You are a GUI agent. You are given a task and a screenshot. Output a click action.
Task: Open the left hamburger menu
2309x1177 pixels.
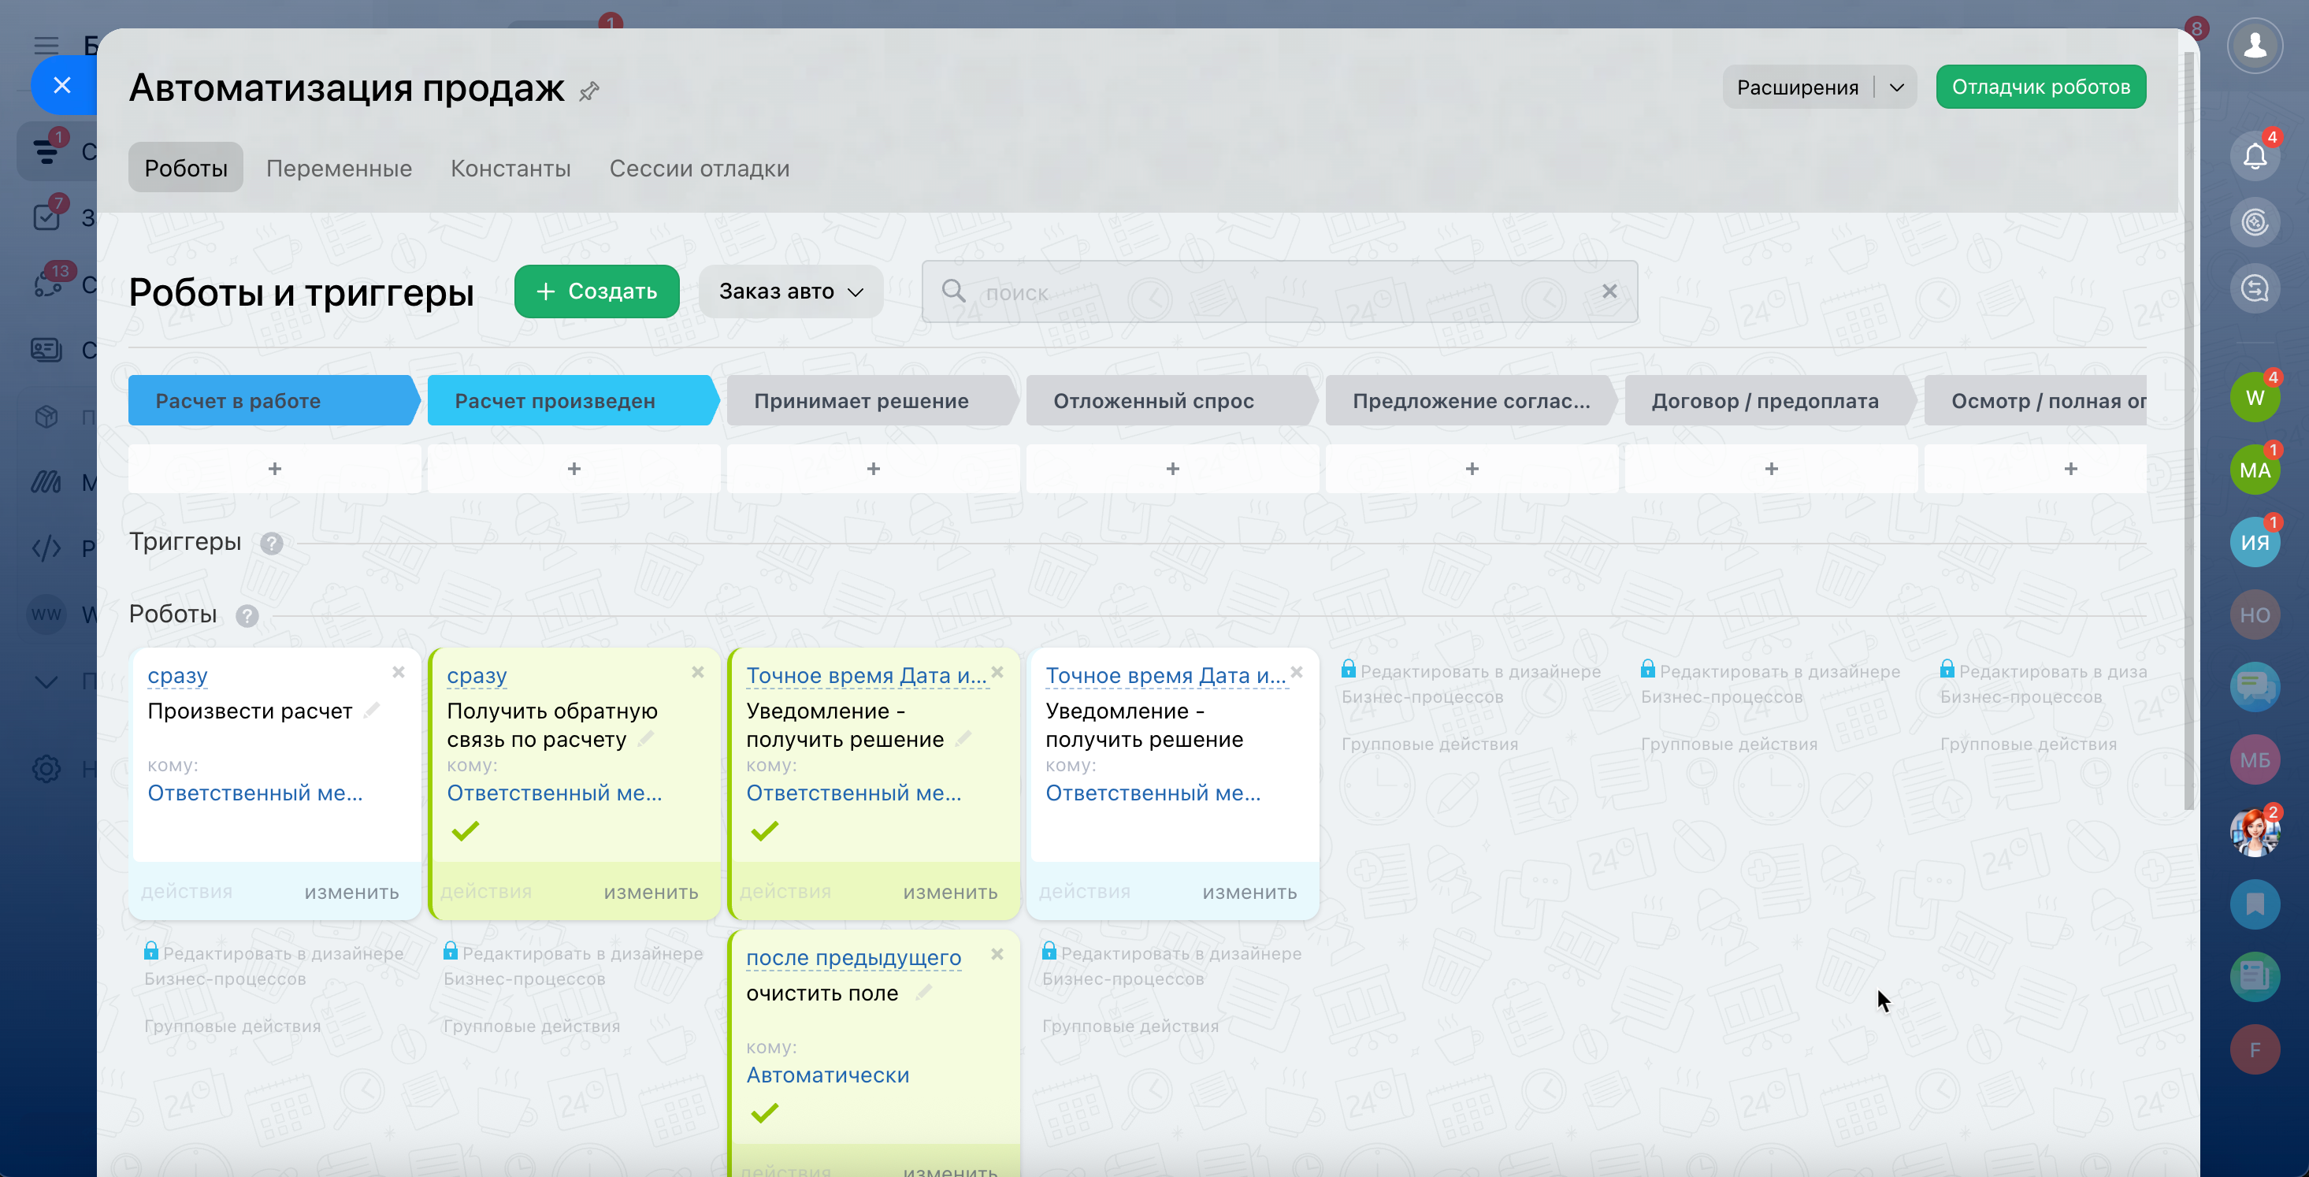pos(46,45)
